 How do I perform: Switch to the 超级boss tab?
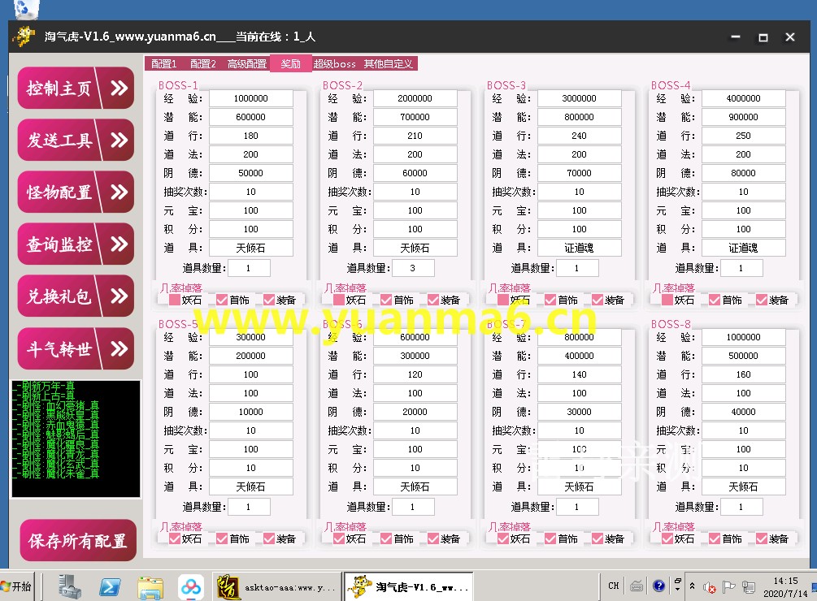coord(334,64)
